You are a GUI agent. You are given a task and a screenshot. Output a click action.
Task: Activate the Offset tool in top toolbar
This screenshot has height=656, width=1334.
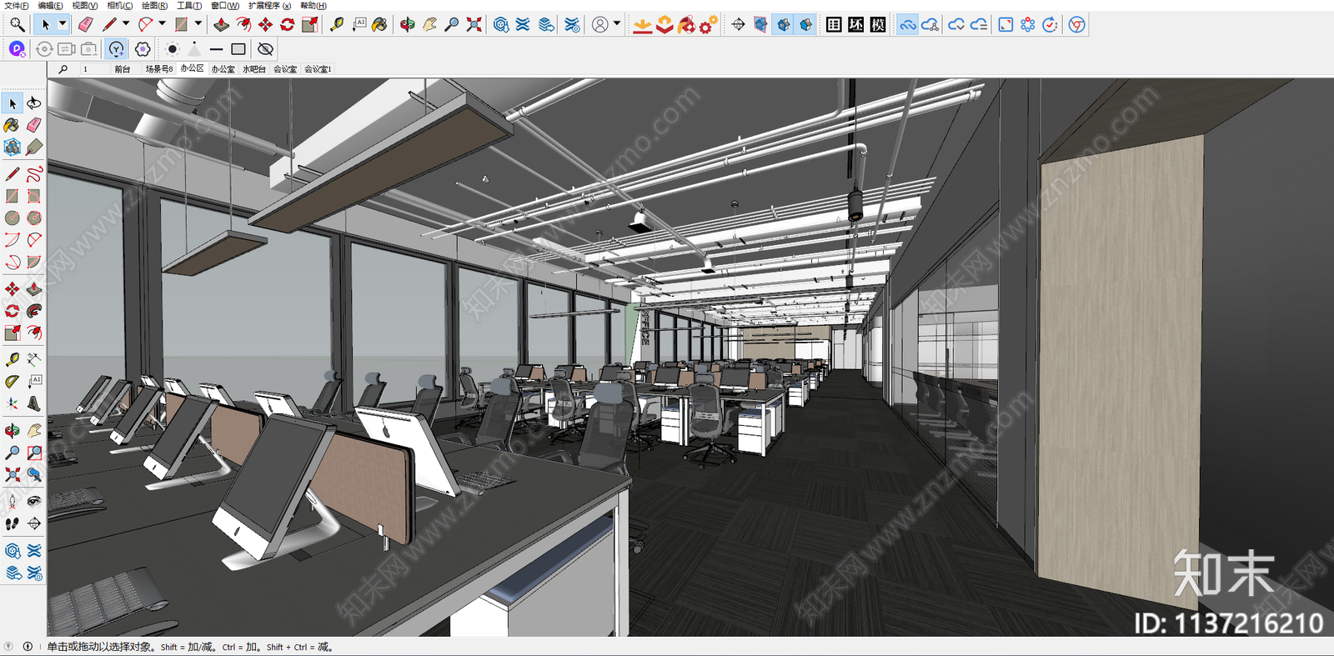pyautogui.click(x=243, y=25)
